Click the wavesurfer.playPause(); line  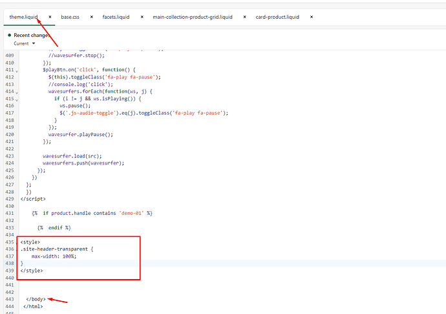81,134
